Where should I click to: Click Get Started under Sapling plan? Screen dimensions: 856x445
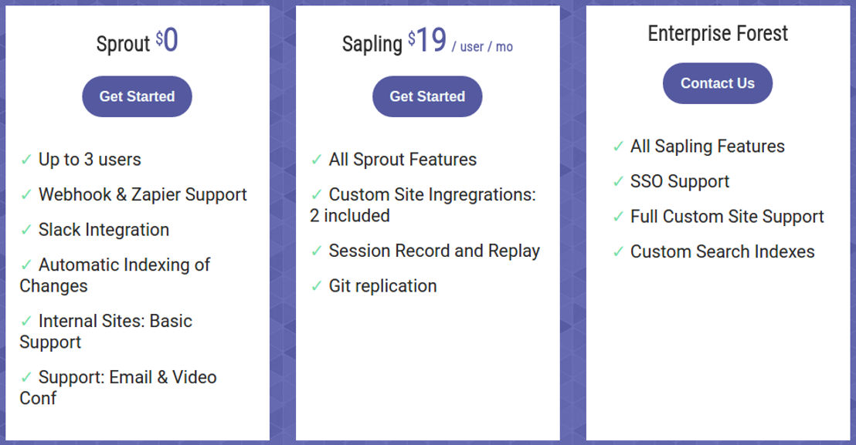click(x=427, y=96)
